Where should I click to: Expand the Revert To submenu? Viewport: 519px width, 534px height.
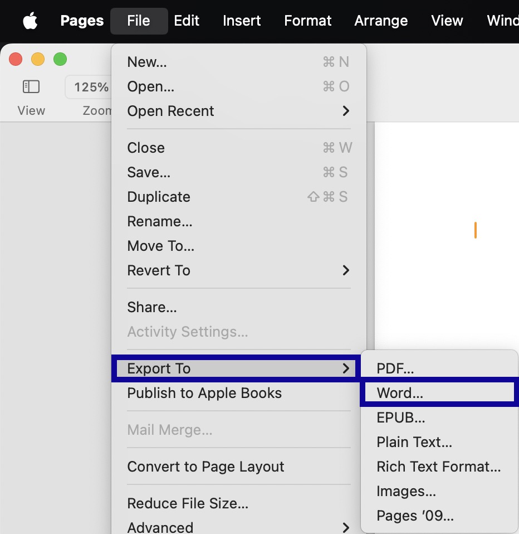pos(238,270)
